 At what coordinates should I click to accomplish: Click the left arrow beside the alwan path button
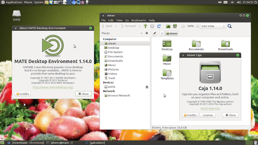pos(162,33)
